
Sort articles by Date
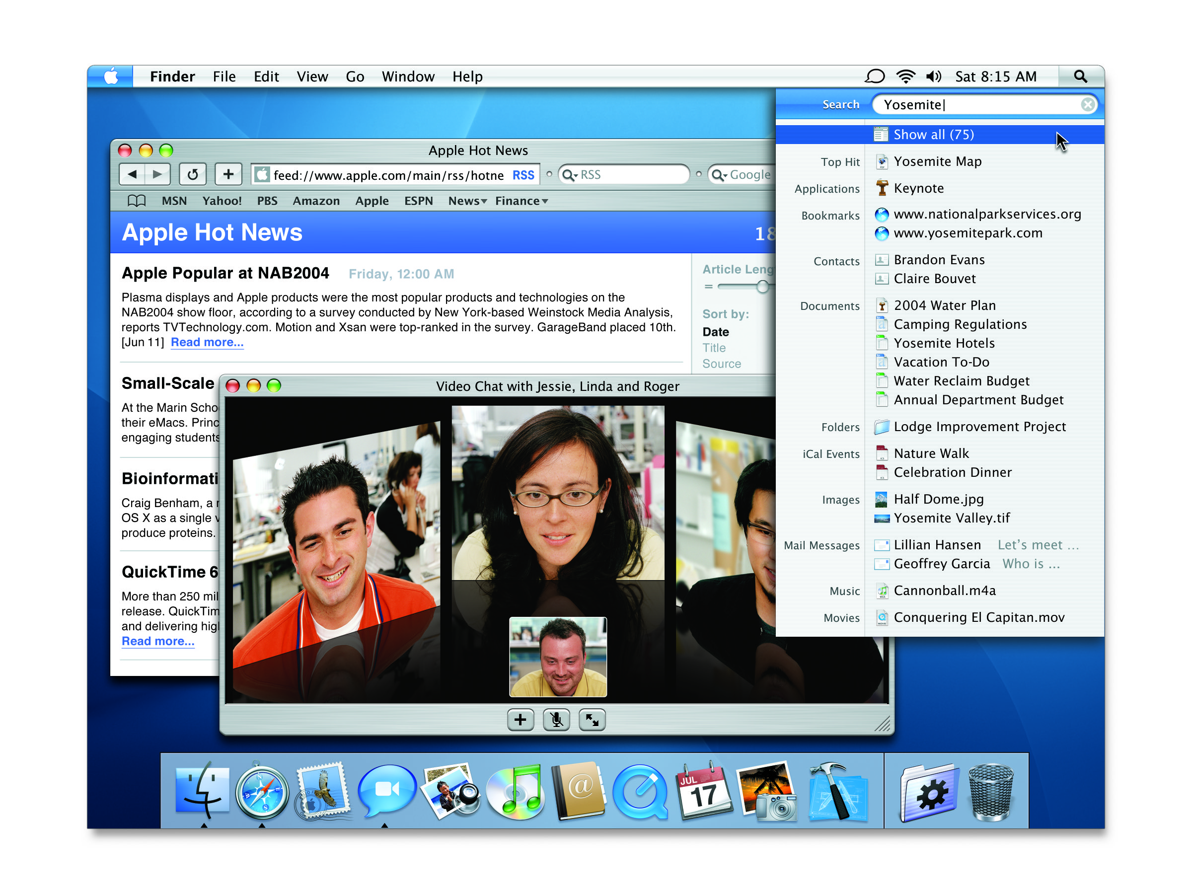[715, 332]
